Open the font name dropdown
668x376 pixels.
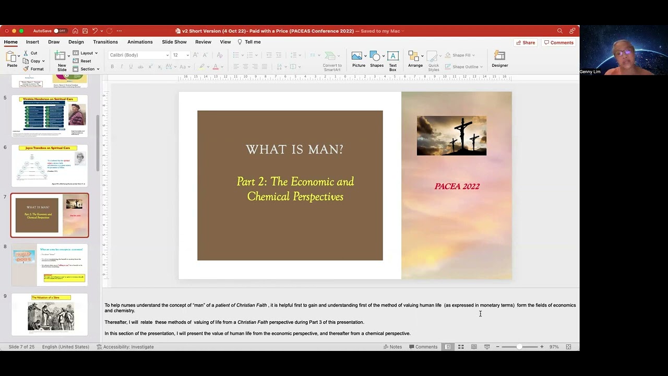[167, 55]
